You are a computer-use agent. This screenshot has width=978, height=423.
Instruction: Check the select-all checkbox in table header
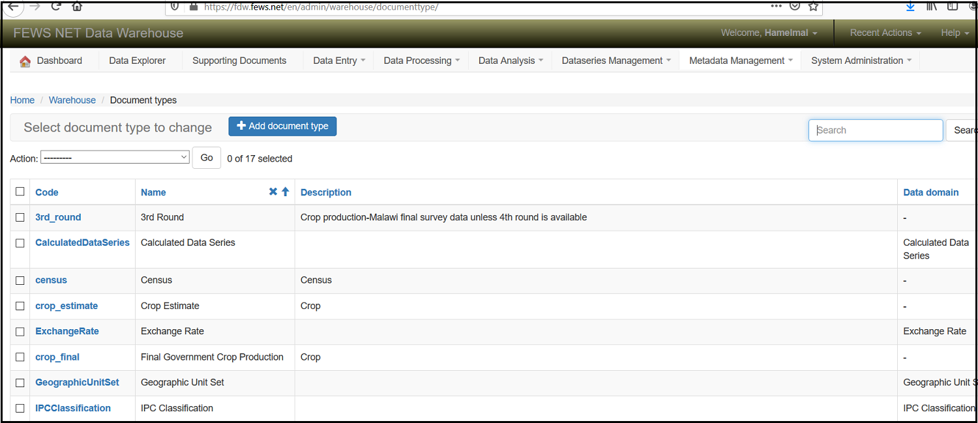coord(20,192)
